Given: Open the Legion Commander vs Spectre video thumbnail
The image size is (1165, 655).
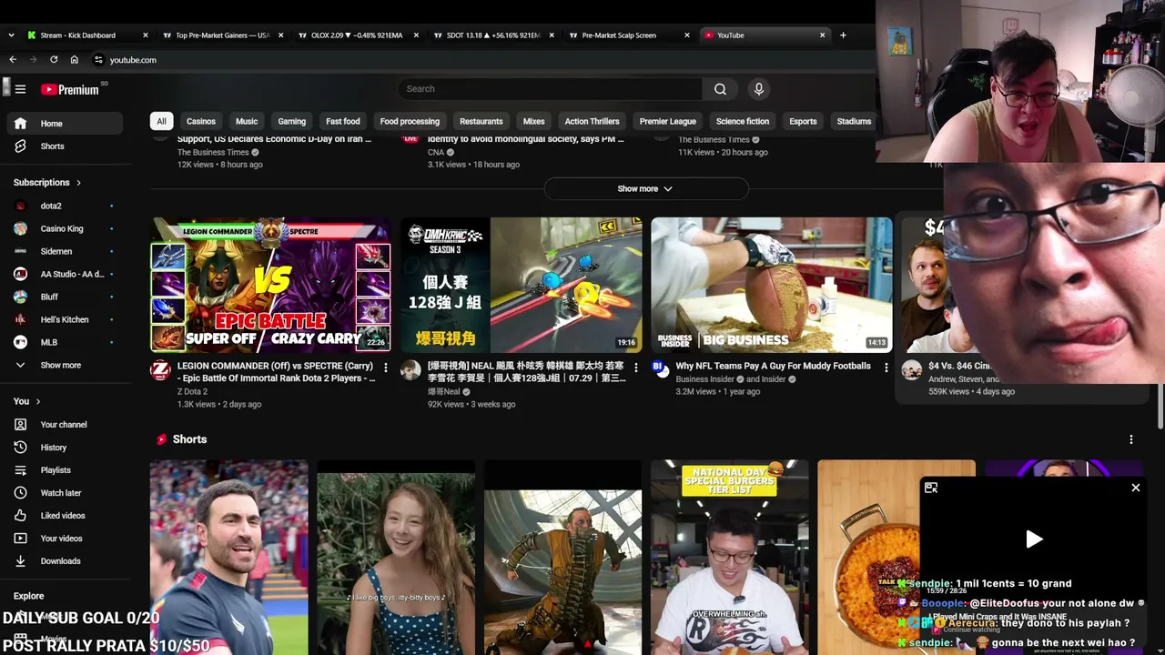Looking at the screenshot, I should [270, 285].
